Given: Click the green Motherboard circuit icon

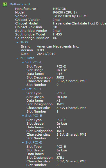Looking at the screenshot, I should click(5, 5).
